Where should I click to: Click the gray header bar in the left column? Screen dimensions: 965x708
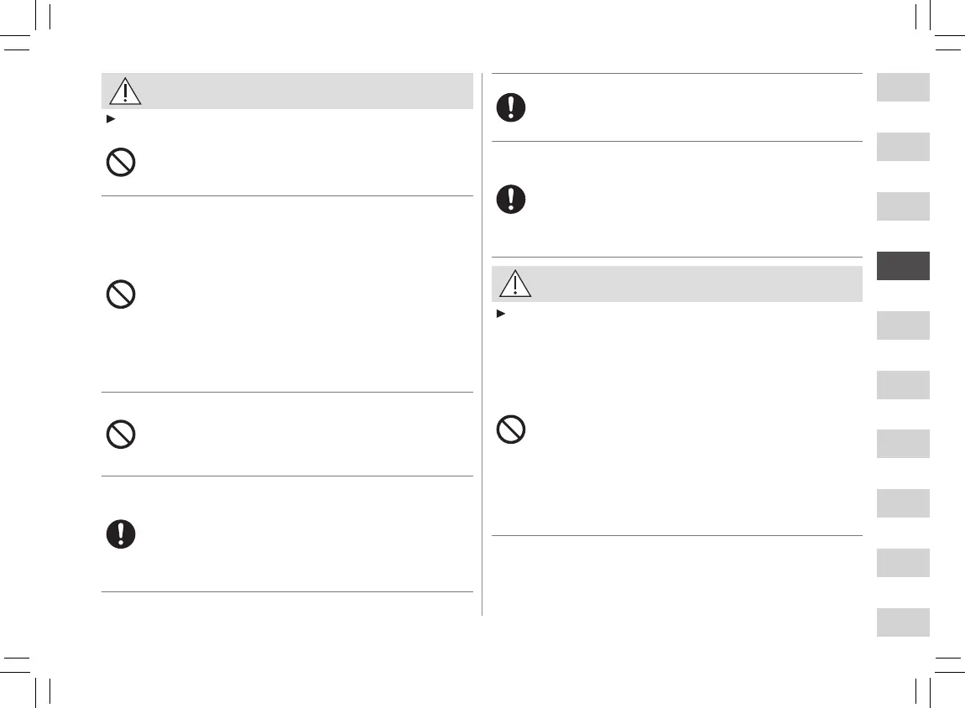(x=302, y=91)
